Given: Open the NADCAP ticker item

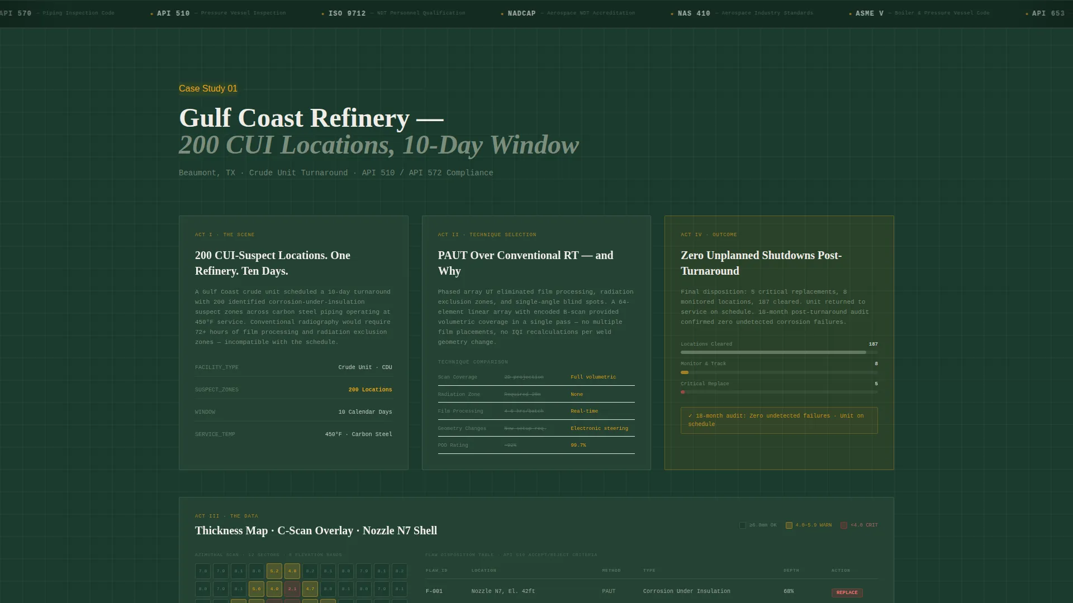Looking at the screenshot, I should 568,13.
